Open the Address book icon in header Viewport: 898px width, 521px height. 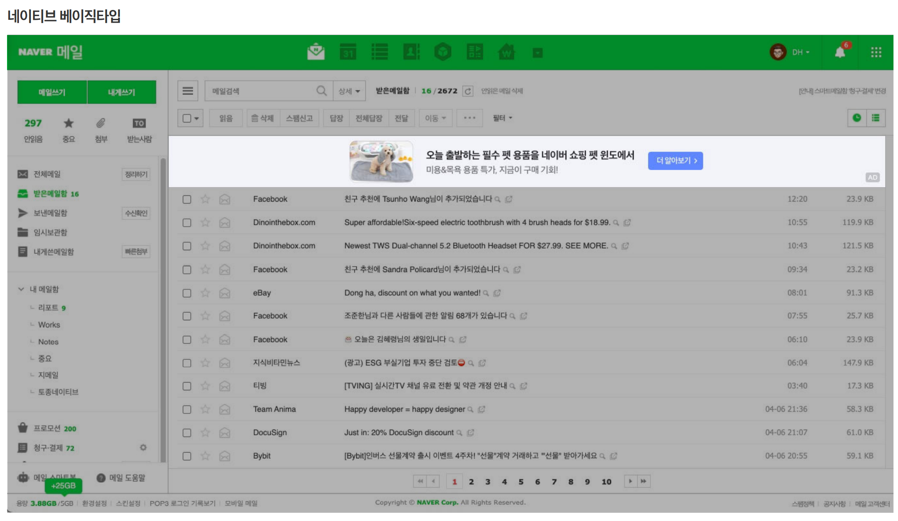click(411, 52)
